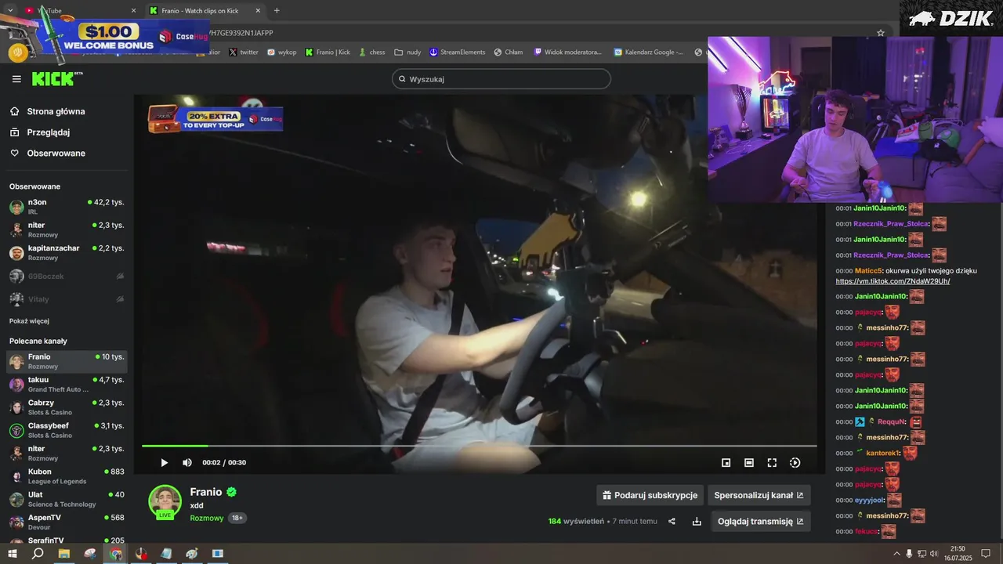The width and height of the screenshot is (1003, 564).
Task: Open File Explorer from taskbar
Action: [x=64, y=553]
